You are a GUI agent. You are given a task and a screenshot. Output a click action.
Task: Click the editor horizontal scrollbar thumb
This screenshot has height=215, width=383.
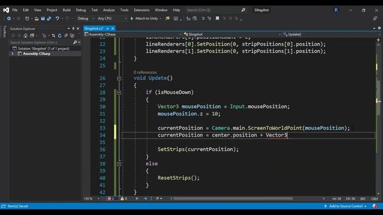pyautogui.click(x=233, y=199)
